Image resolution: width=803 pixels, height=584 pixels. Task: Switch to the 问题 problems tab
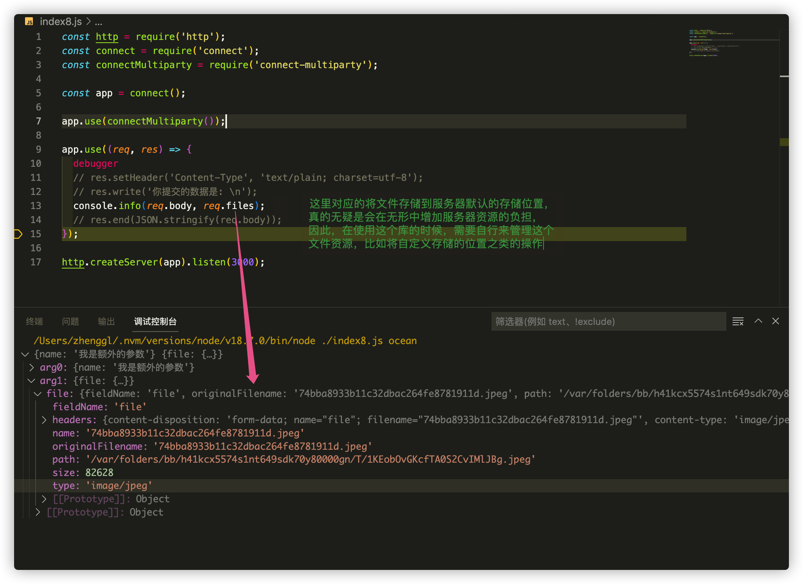[x=70, y=321]
